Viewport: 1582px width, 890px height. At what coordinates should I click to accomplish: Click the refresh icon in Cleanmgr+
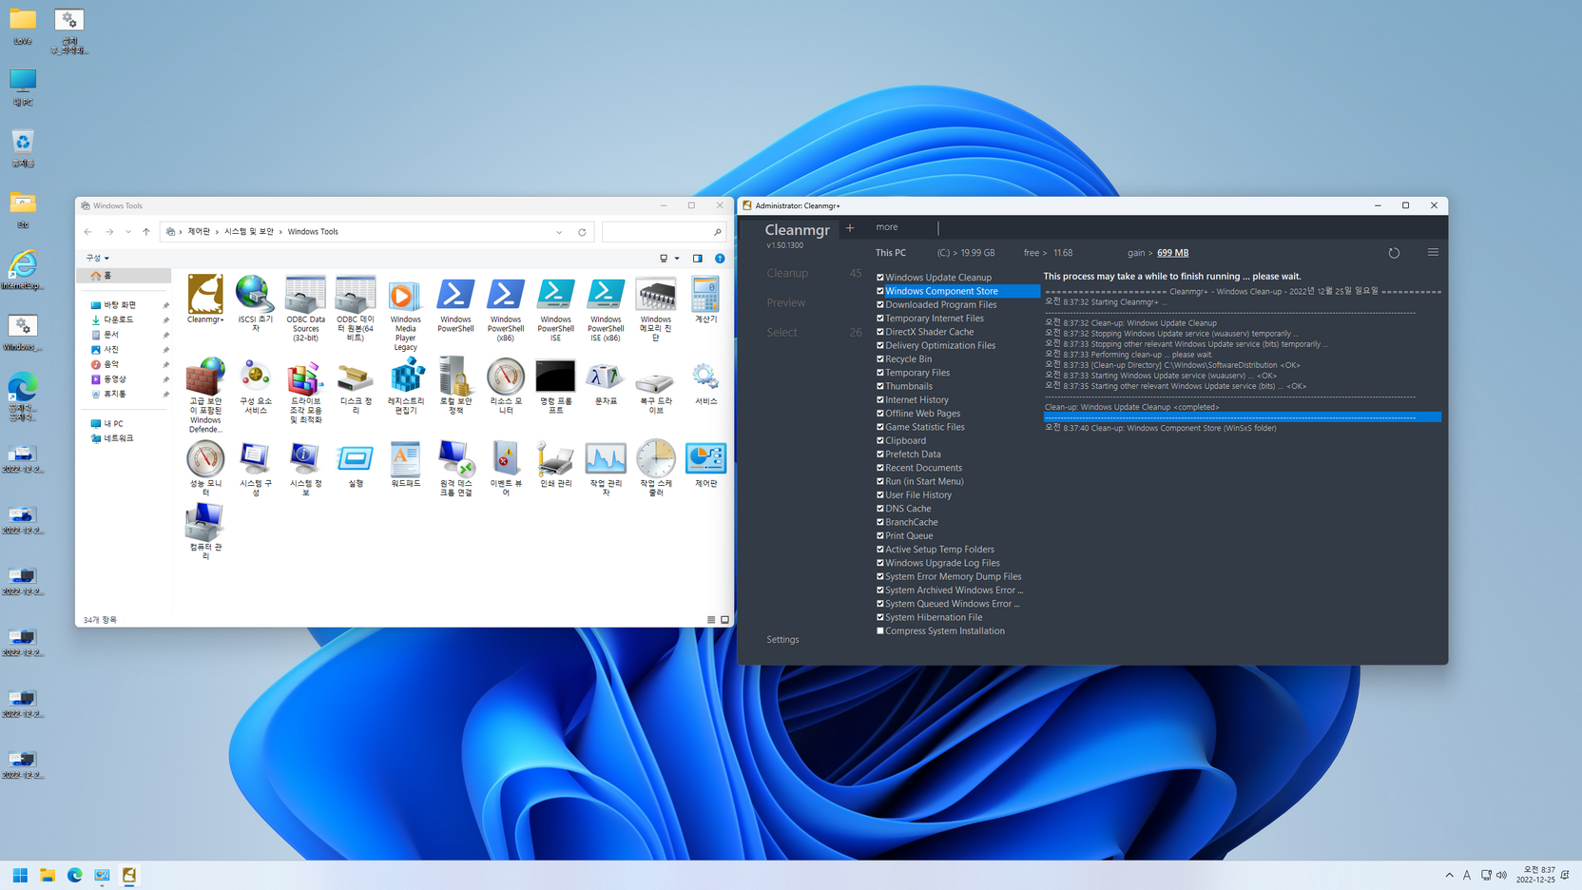[1394, 253]
